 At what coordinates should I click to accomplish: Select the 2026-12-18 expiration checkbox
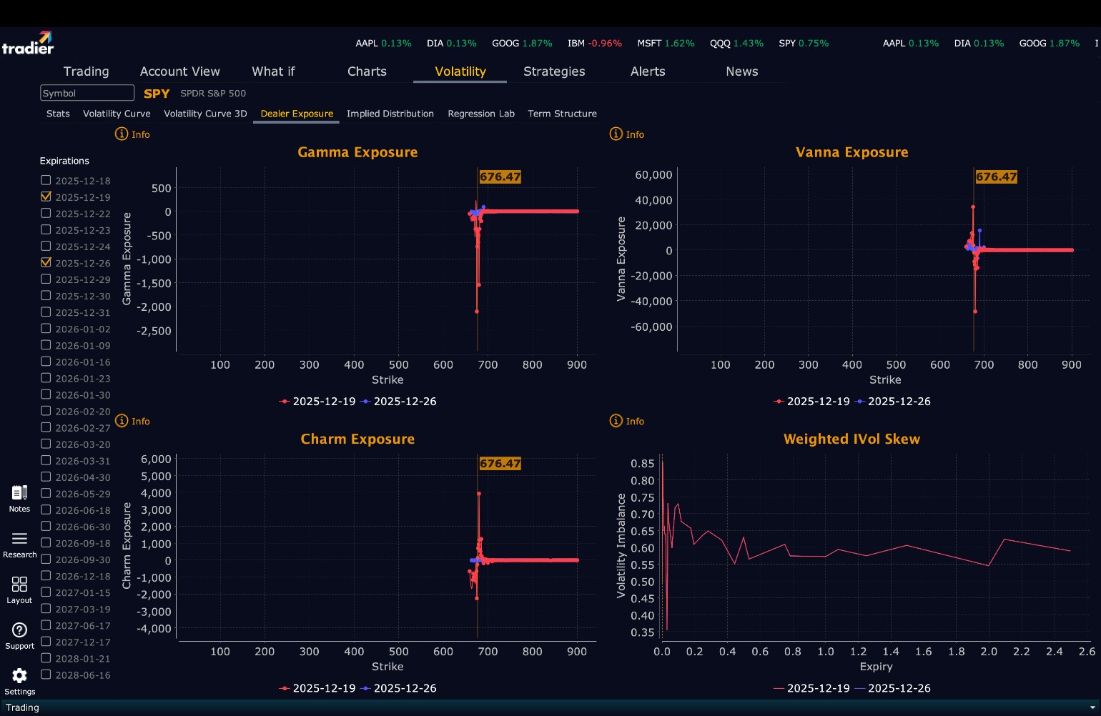pyautogui.click(x=46, y=575)
